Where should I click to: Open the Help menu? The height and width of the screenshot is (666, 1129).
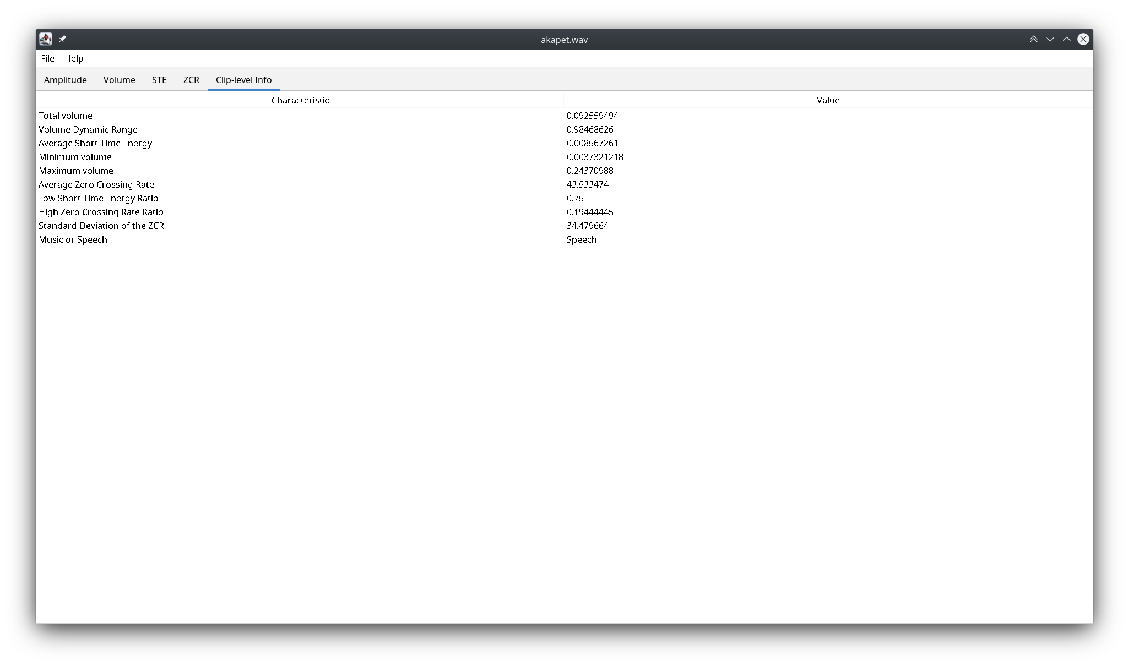pos(74,58)
